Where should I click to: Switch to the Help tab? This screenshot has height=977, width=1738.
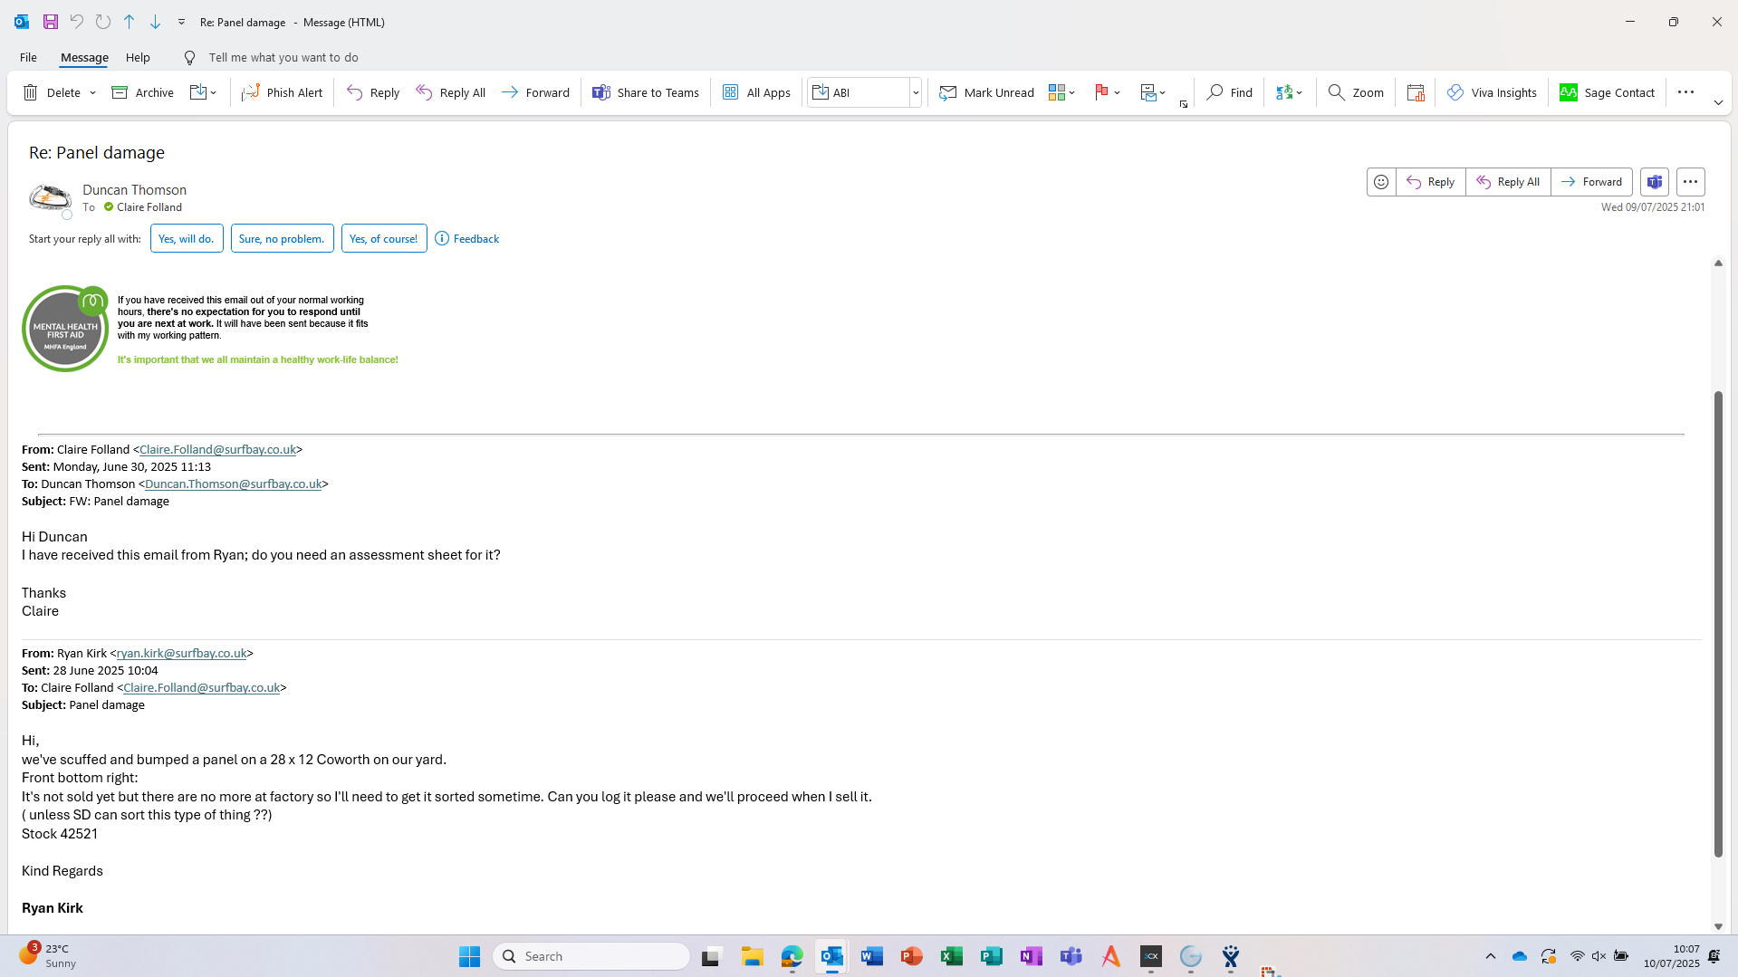pos(138,57)
